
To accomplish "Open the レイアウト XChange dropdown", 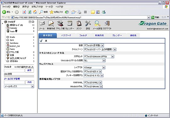I will pos(94,68).
